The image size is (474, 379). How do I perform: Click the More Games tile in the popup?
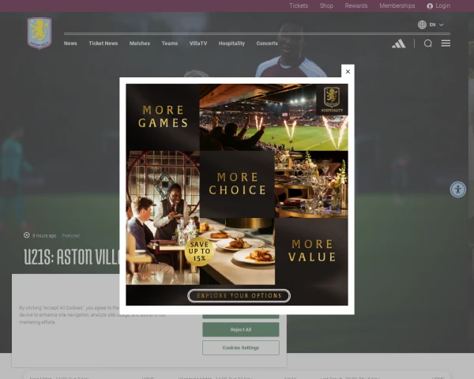163,118
